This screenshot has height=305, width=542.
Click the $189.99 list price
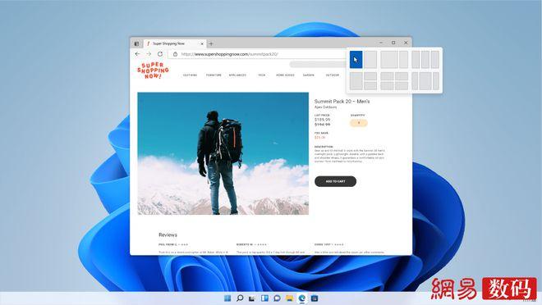(x=322, y=120)
